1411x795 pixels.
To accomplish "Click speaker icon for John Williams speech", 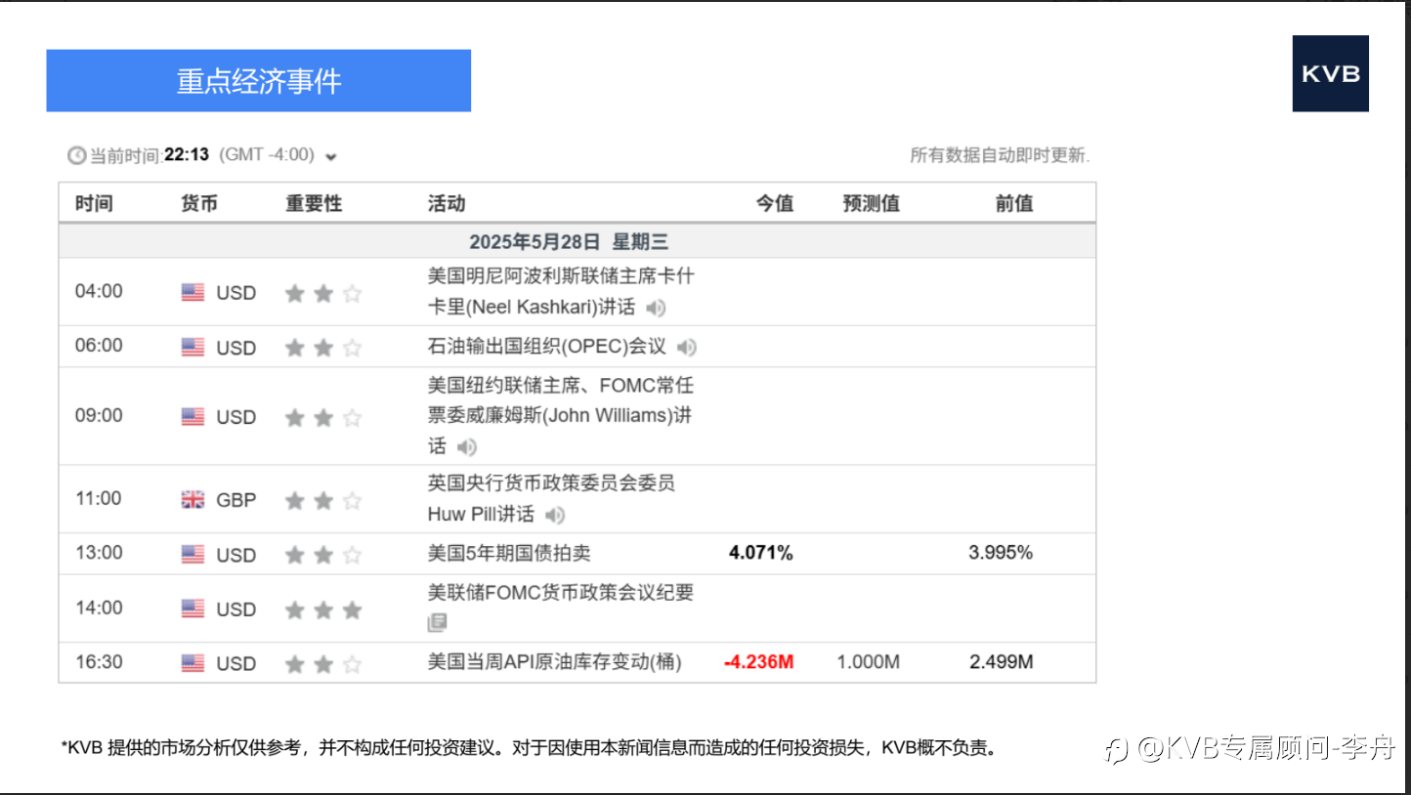I will [466, 447].
